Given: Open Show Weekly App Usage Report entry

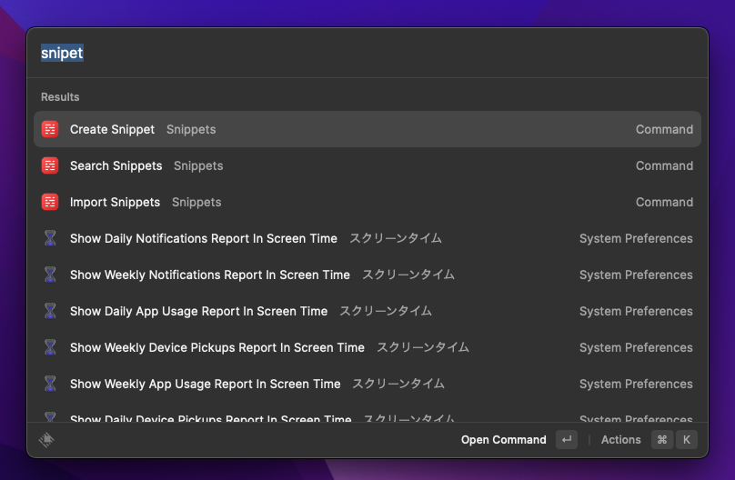Looking at the screenshot, I should click(205, 384).
